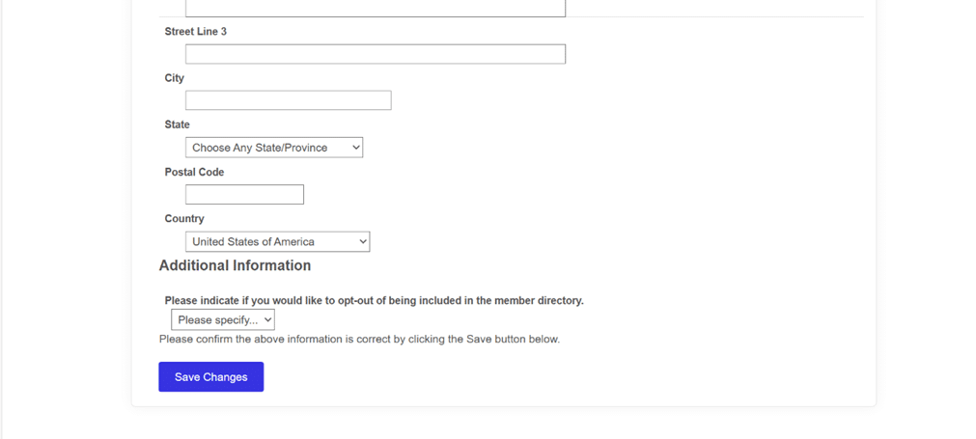Click the partially visible street field at top
Viewport: 976px width, 439px height.
[x=376, y=8]
